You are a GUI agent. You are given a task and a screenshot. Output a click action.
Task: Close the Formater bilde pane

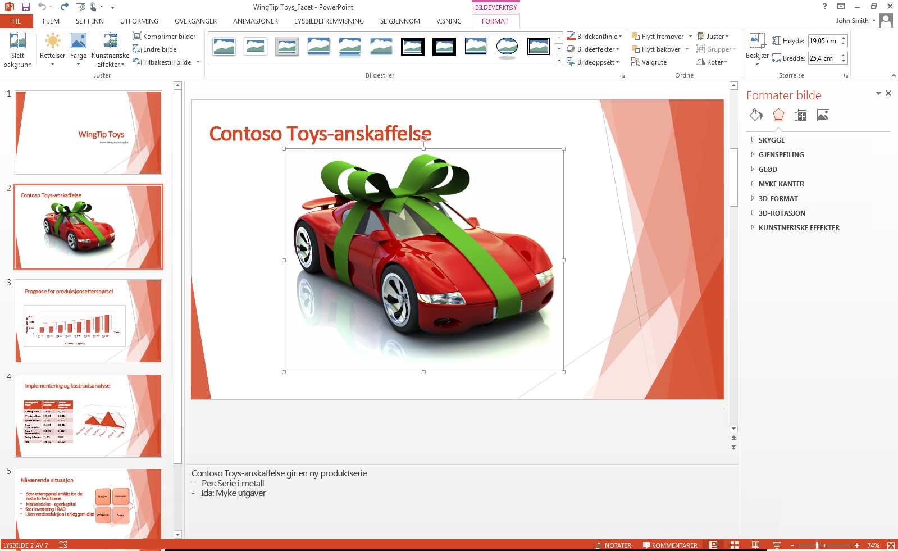pyautogui.click(x=888, y=93)
